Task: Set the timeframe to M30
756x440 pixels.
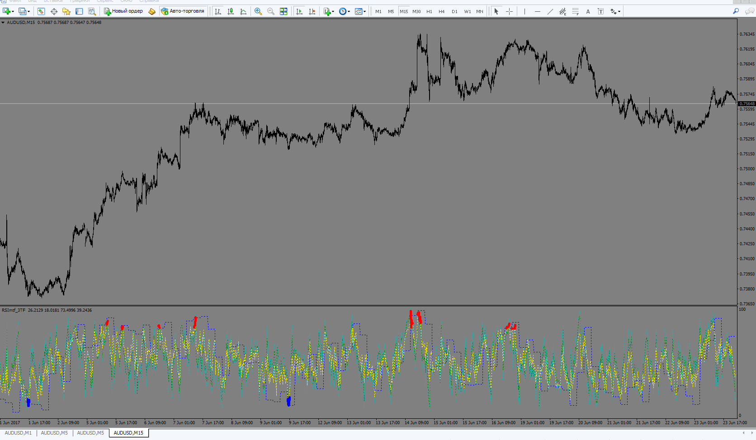Action: coord(416,11)
